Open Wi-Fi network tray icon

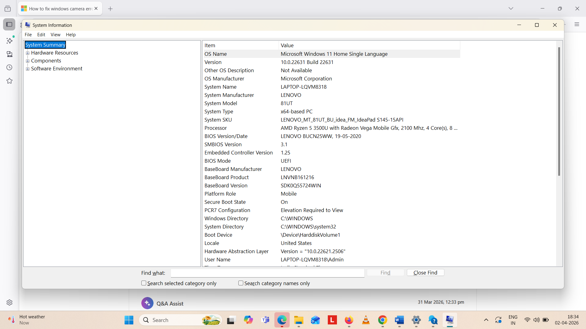(x=527, y=320)
